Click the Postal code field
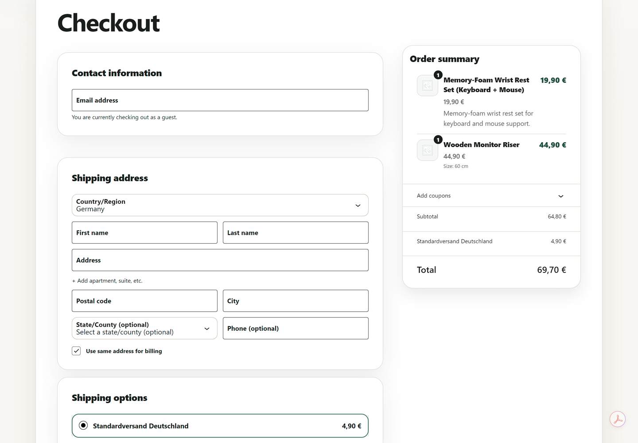Screen dimensions: 638x443 pos(144,301)
